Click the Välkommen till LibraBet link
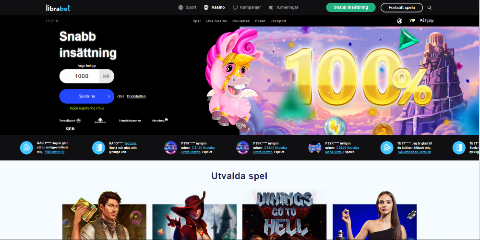Viewport: 480px width, 240px height. (x=414, y=152)
